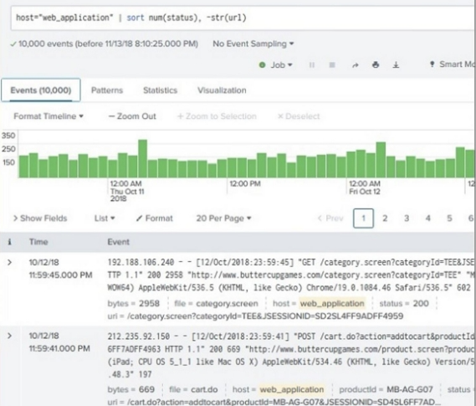
Task: Switch to Visualization tab
Action: (222, 90)
